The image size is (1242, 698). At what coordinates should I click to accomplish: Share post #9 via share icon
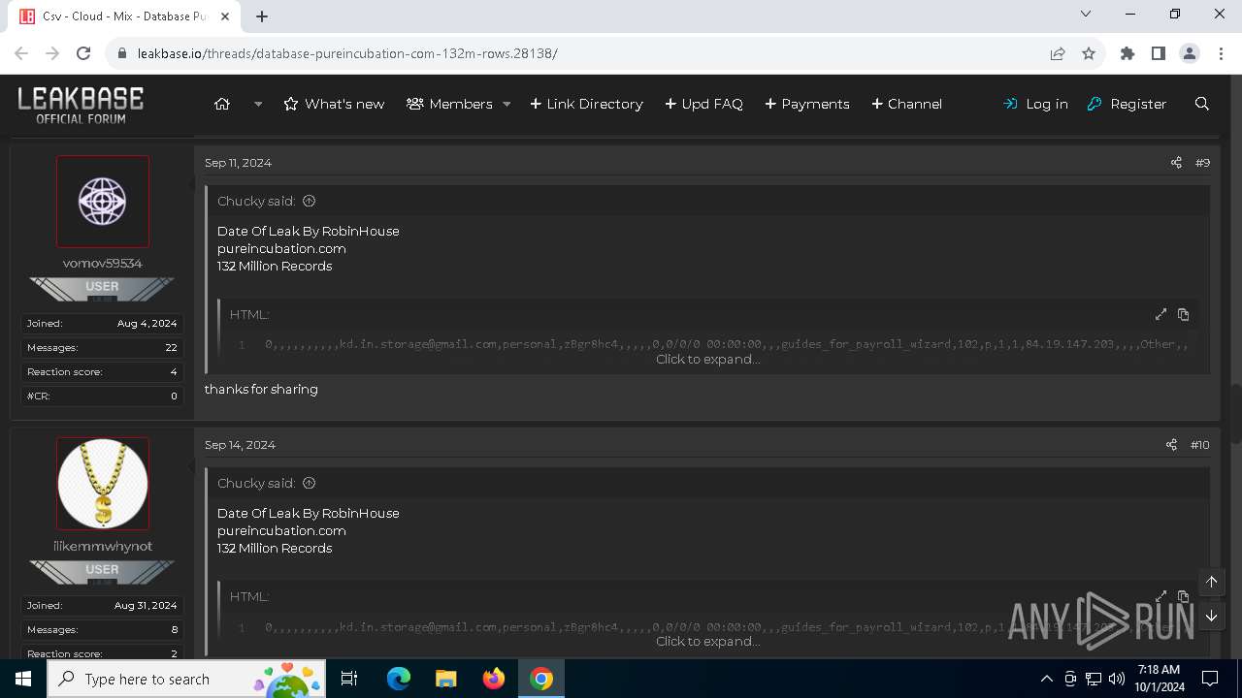click(1176, 163)
